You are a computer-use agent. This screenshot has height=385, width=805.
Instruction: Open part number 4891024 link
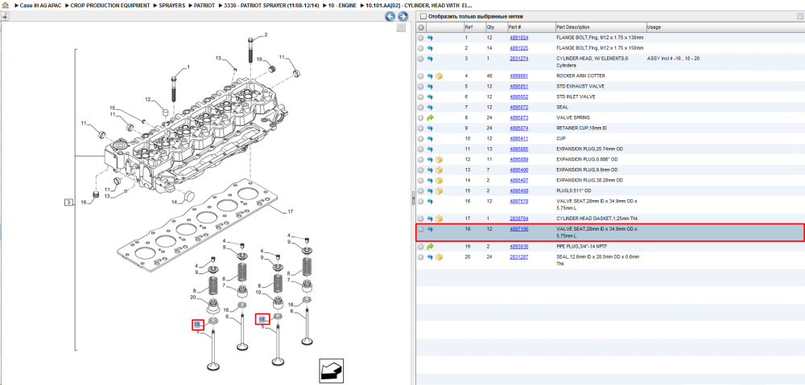tap(518, 38)
